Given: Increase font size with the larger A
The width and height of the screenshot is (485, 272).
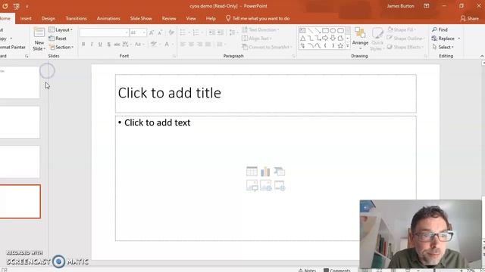Looking at the screenshot, I should click(152, 32).
